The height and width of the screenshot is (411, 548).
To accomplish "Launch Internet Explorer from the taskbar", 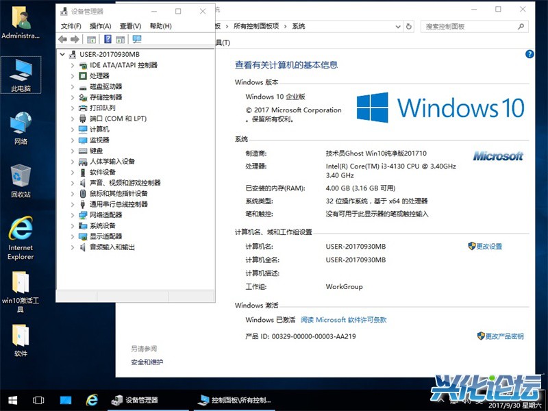I will 92,400.
